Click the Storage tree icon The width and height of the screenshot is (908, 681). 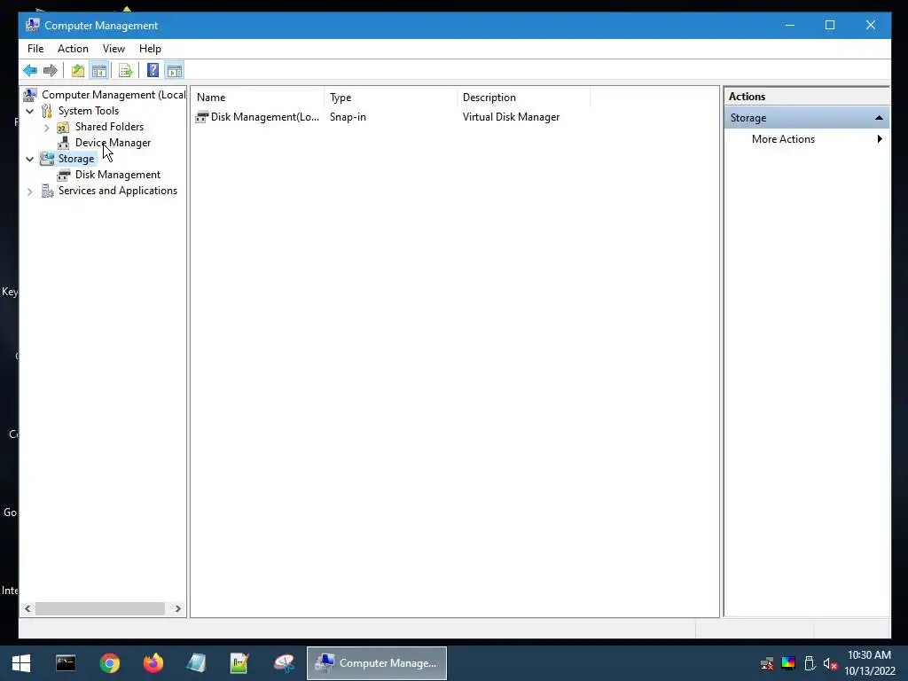pyautogui.click(x=47, y=159)
